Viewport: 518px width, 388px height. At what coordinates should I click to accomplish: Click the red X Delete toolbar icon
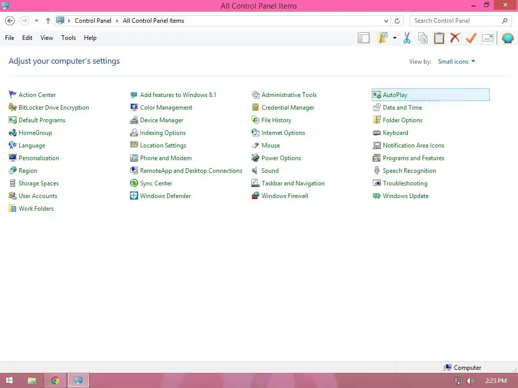[x=455, y=37]
